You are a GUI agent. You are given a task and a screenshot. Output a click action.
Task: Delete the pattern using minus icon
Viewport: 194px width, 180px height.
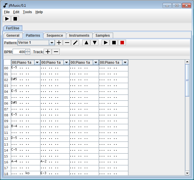67,43
